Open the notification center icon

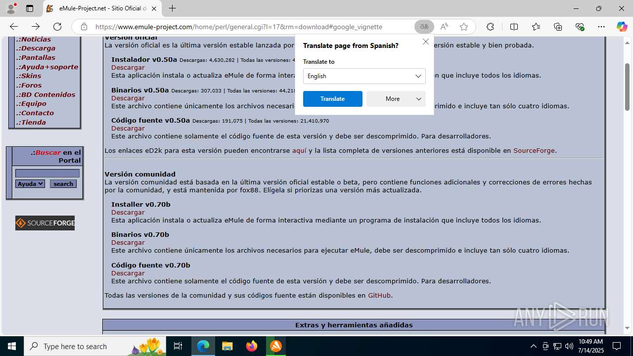click(617, 346)
